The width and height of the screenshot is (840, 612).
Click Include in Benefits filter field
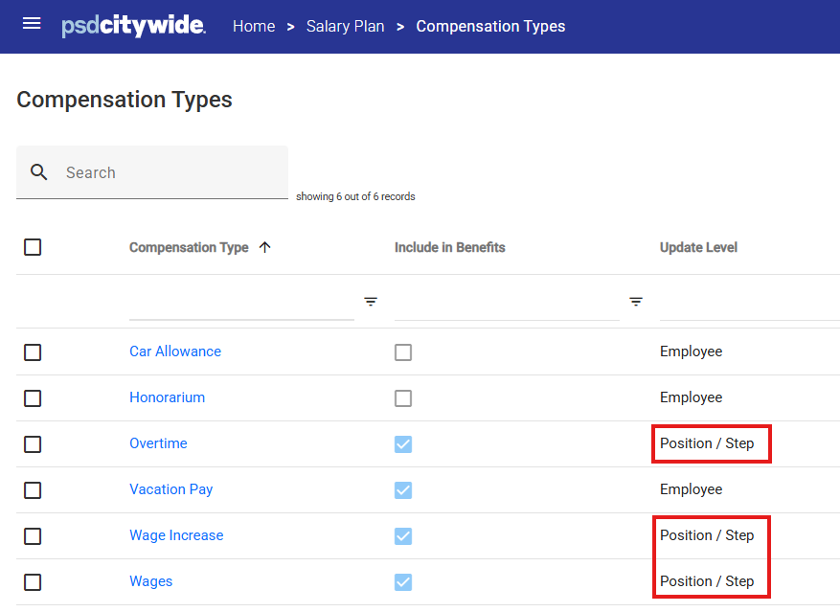[507, 304]
